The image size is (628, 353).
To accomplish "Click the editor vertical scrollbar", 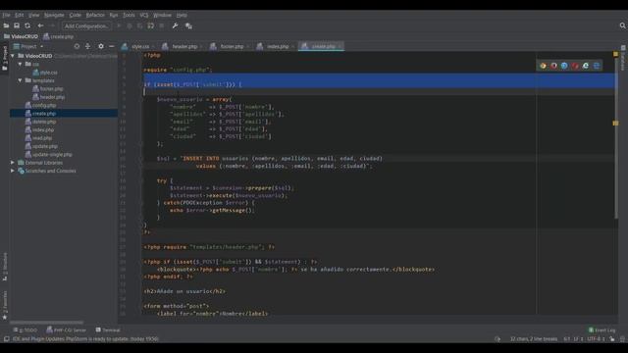I will 616,136.
